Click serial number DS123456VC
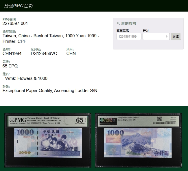 point(44,54)
